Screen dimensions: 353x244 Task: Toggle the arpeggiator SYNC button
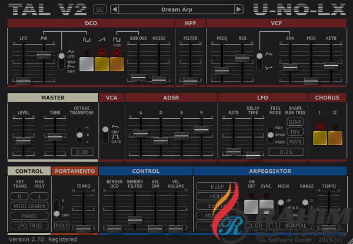(267, 207)
